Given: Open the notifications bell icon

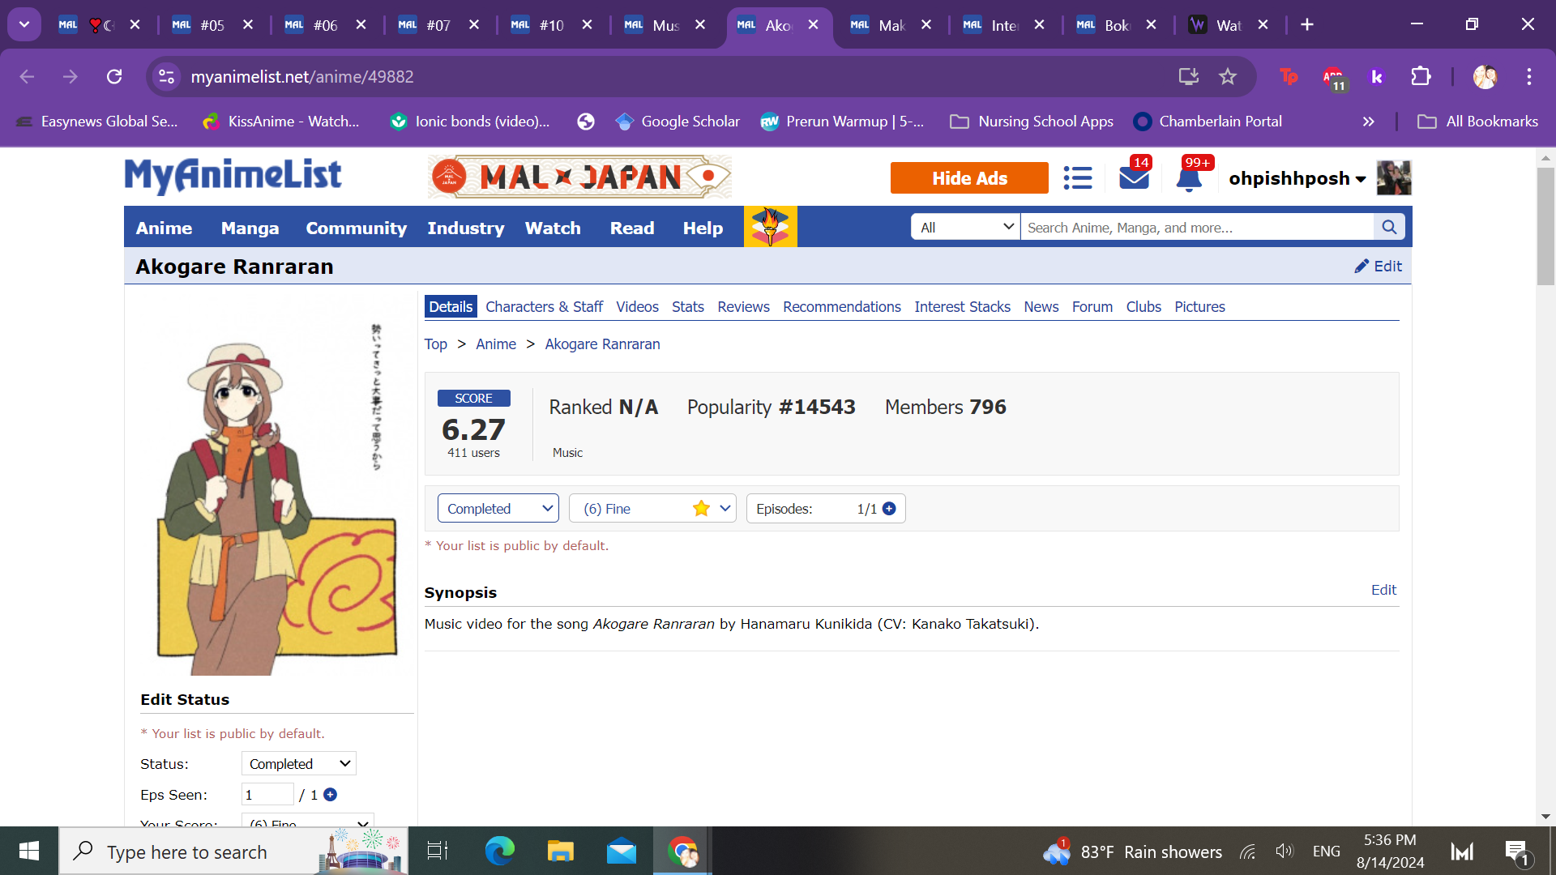Looking at the screenshot, I should point(1189,178).
